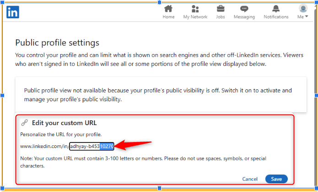Click into the custom URL text field
This screenshot has width=318, height=192.
tap(92, 146)
